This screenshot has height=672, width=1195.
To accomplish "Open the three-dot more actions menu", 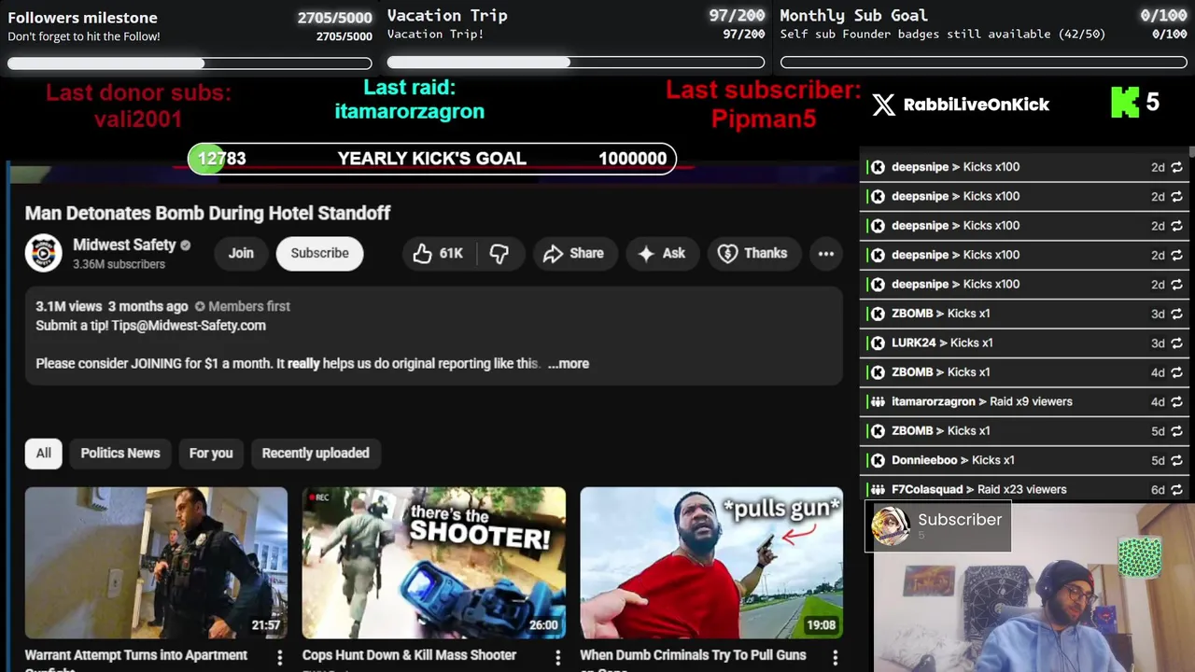I will [826, 253].
